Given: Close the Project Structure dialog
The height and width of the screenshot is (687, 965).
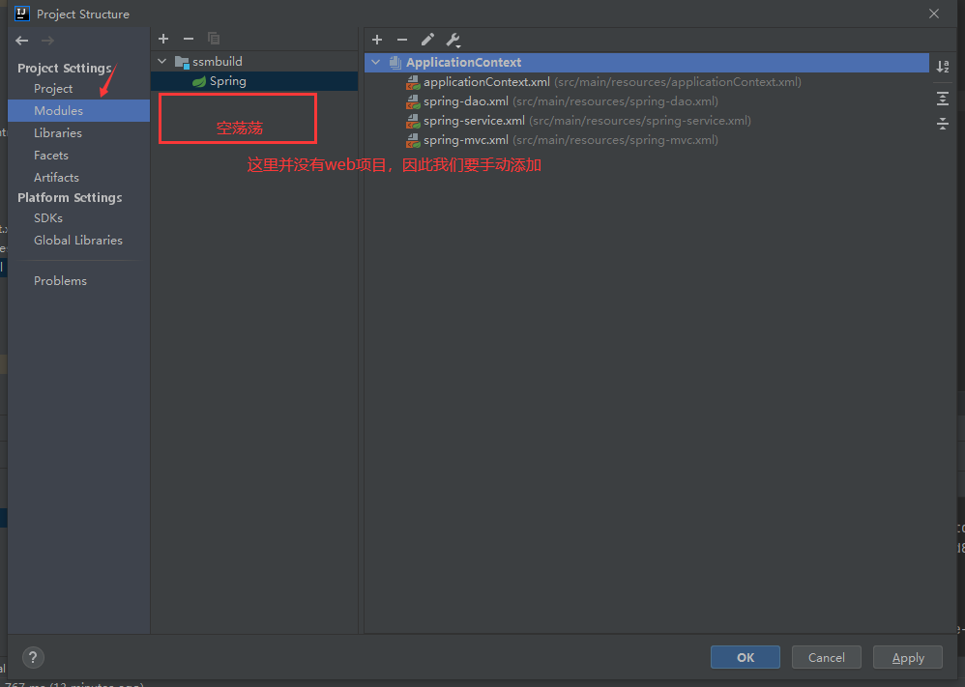Looking at the screenshot, I should click(x=934, y=14).
